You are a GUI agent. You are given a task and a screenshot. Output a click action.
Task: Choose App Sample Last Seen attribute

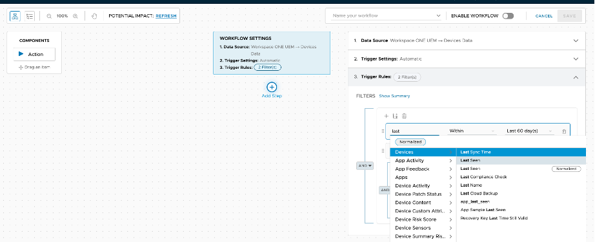[521, 210]
